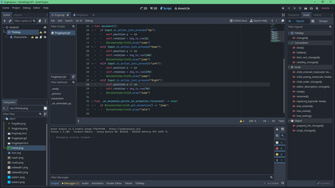Viewport: 335px width, 188px height.
Task: Select frogplayer.gd in script list
Action: tap(63, 33)
